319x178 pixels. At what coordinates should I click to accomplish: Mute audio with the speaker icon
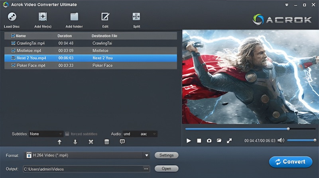tap(281, 141)
